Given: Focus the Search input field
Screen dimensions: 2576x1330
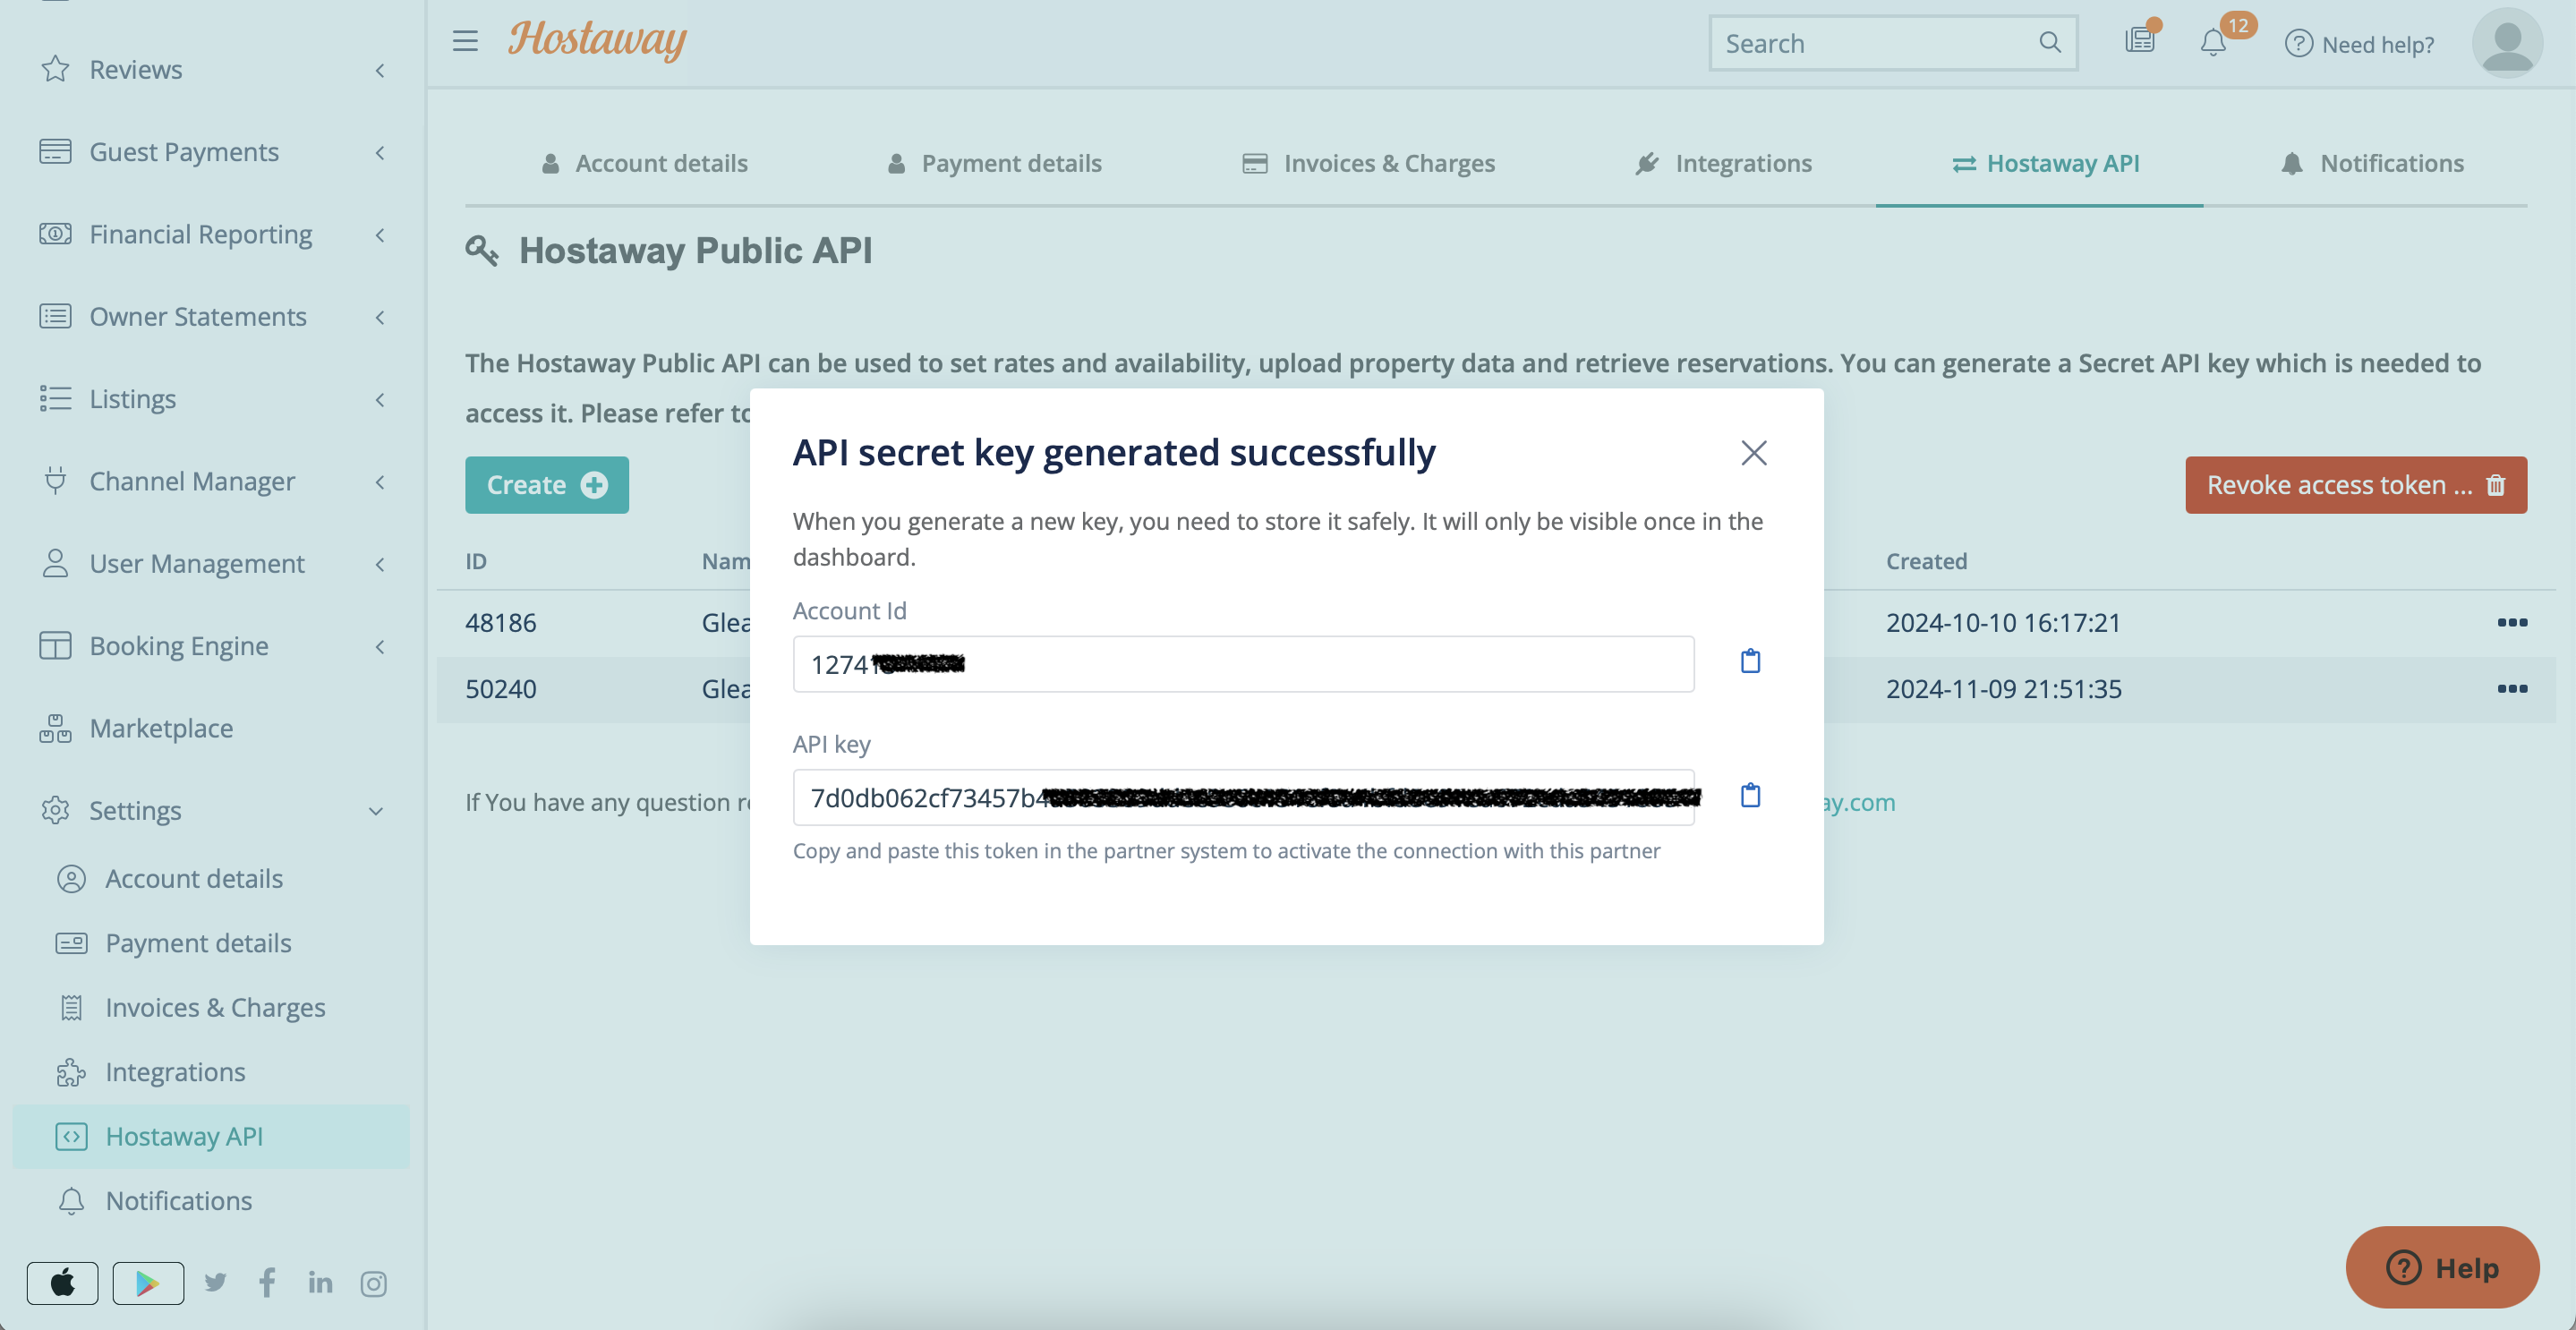Looking at the screenshot, I should 1875,44.
